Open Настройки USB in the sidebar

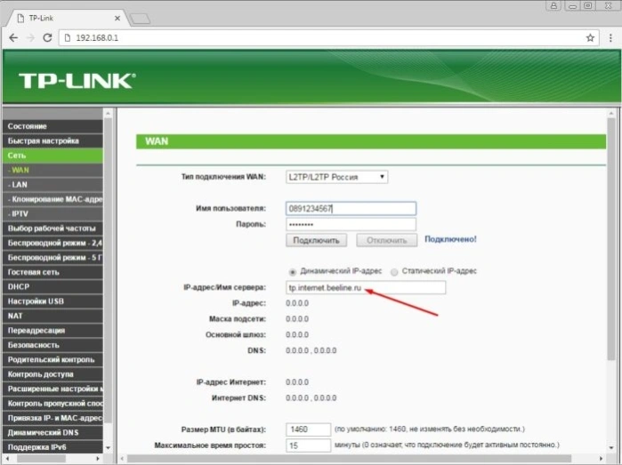[x=53, y=301]
